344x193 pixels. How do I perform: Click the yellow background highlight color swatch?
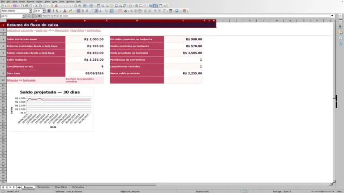point(71,11)
